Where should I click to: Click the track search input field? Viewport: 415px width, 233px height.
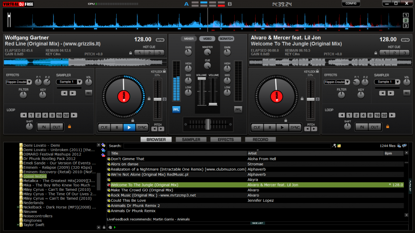227,146
